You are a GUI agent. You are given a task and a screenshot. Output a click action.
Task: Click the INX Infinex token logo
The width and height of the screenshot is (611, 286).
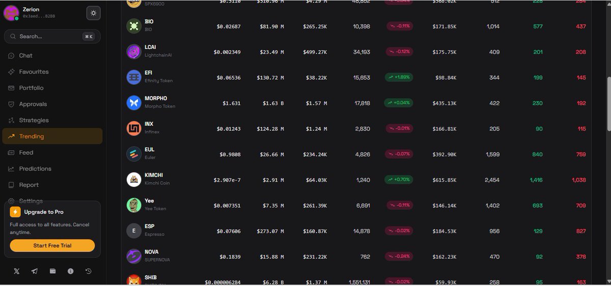click(x=133, y=128)
